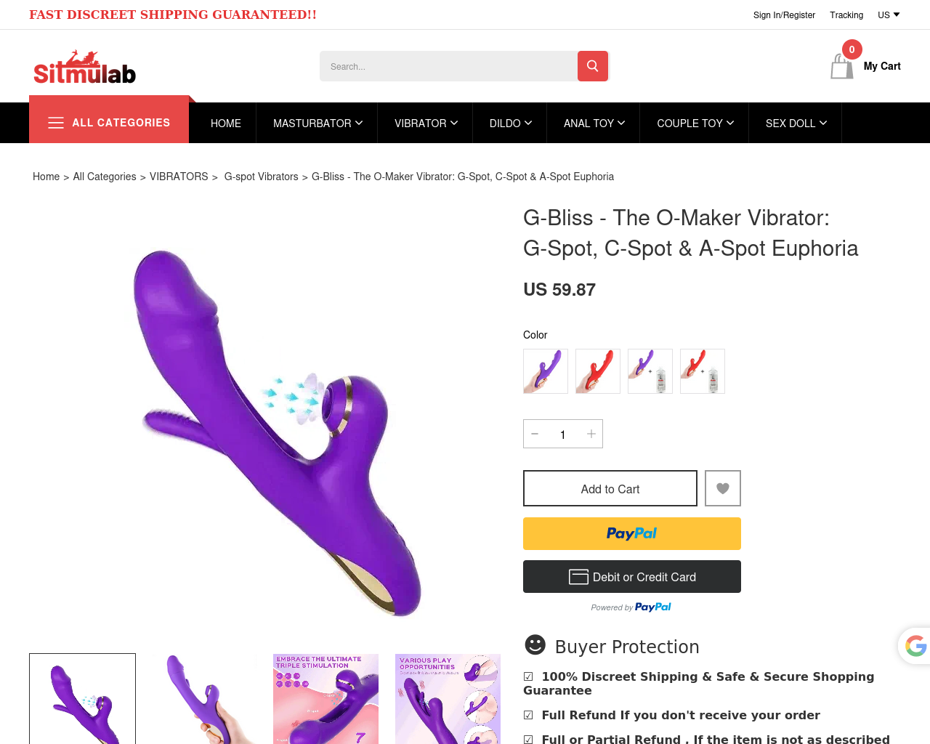930x744 pixels.
Task: Click the Add to Cart button
Action: pos(610,488)
